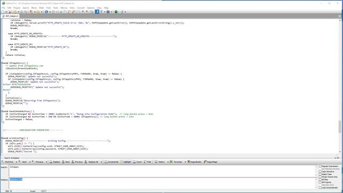This screenshot has width=343, height=193.
Task: Collapse the void writeConfig() fold marker
Action: pos(2,138)
